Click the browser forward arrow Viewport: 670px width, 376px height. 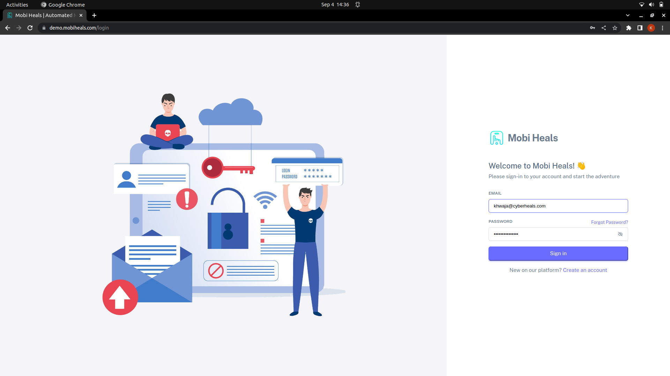pos(19,28)
